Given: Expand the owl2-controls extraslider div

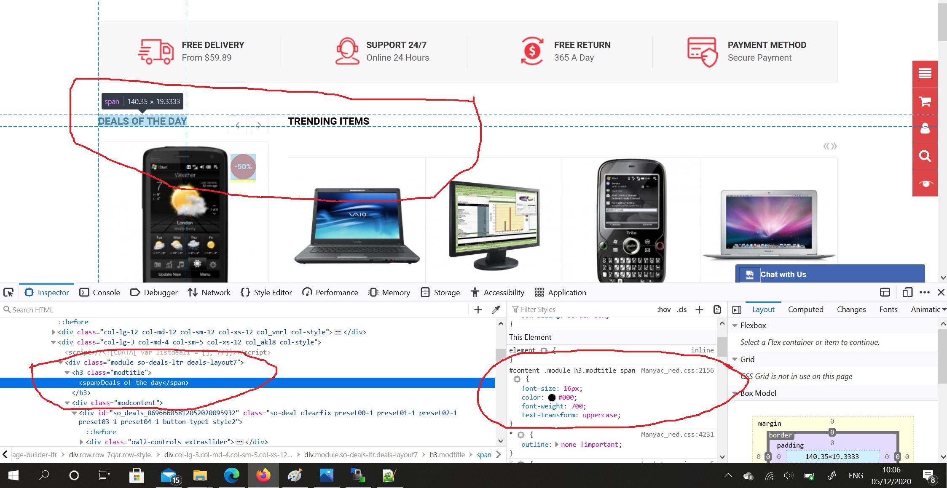Looking at the screenshot, I should point(81,442).
